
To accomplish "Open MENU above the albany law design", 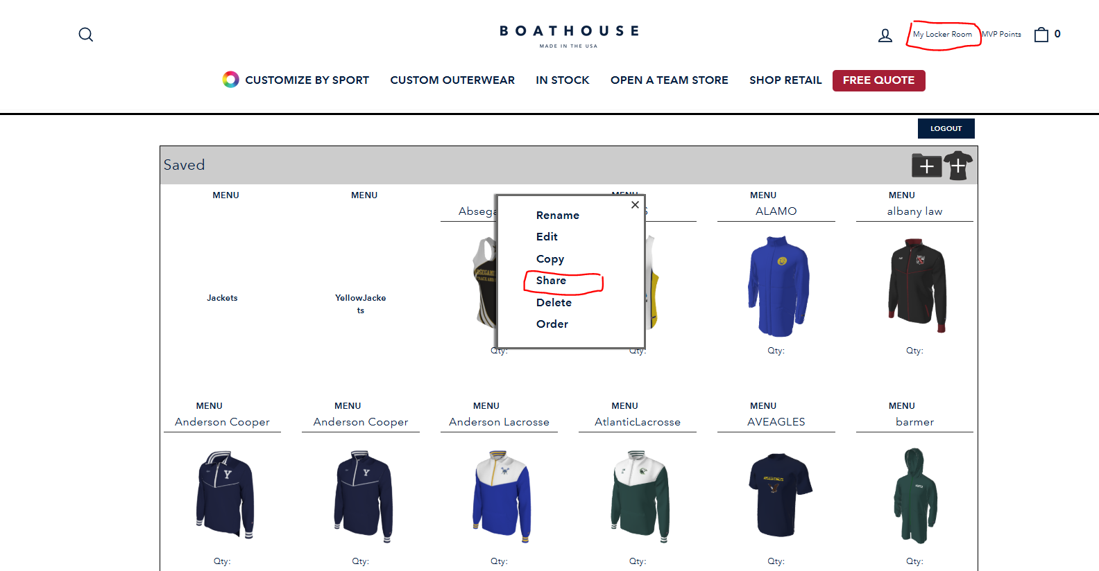I will pos(902,195).
